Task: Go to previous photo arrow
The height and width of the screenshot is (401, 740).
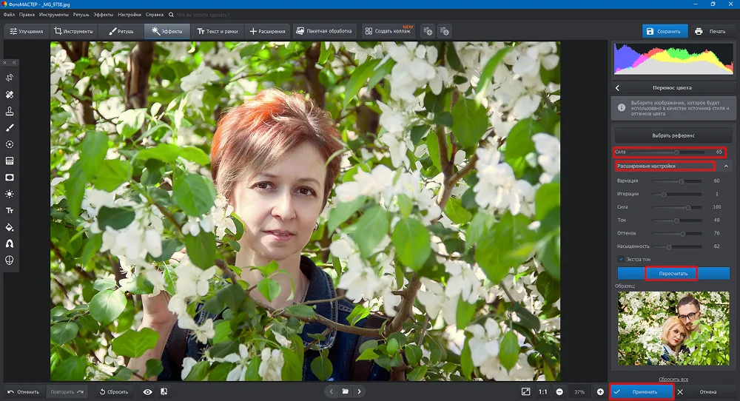Action: [x=332, y=391]
